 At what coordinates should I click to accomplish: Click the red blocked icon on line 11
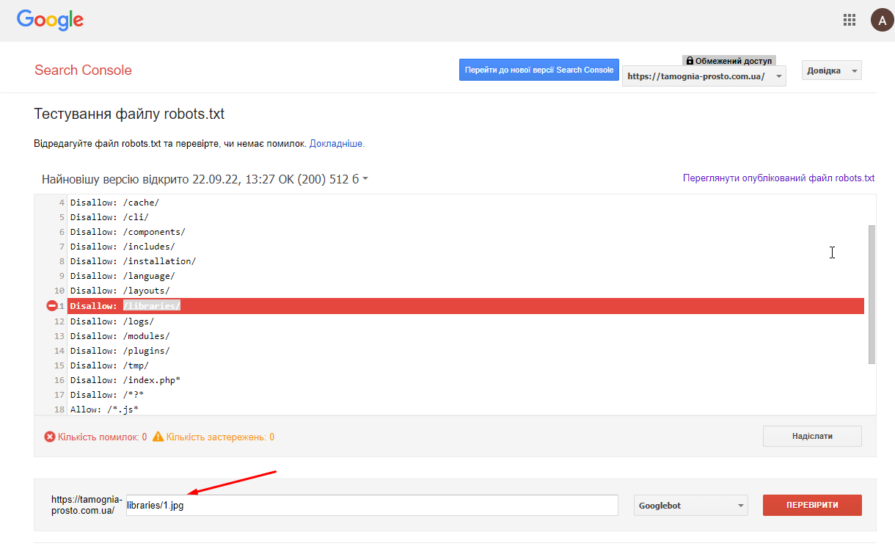tap(51, 306)
